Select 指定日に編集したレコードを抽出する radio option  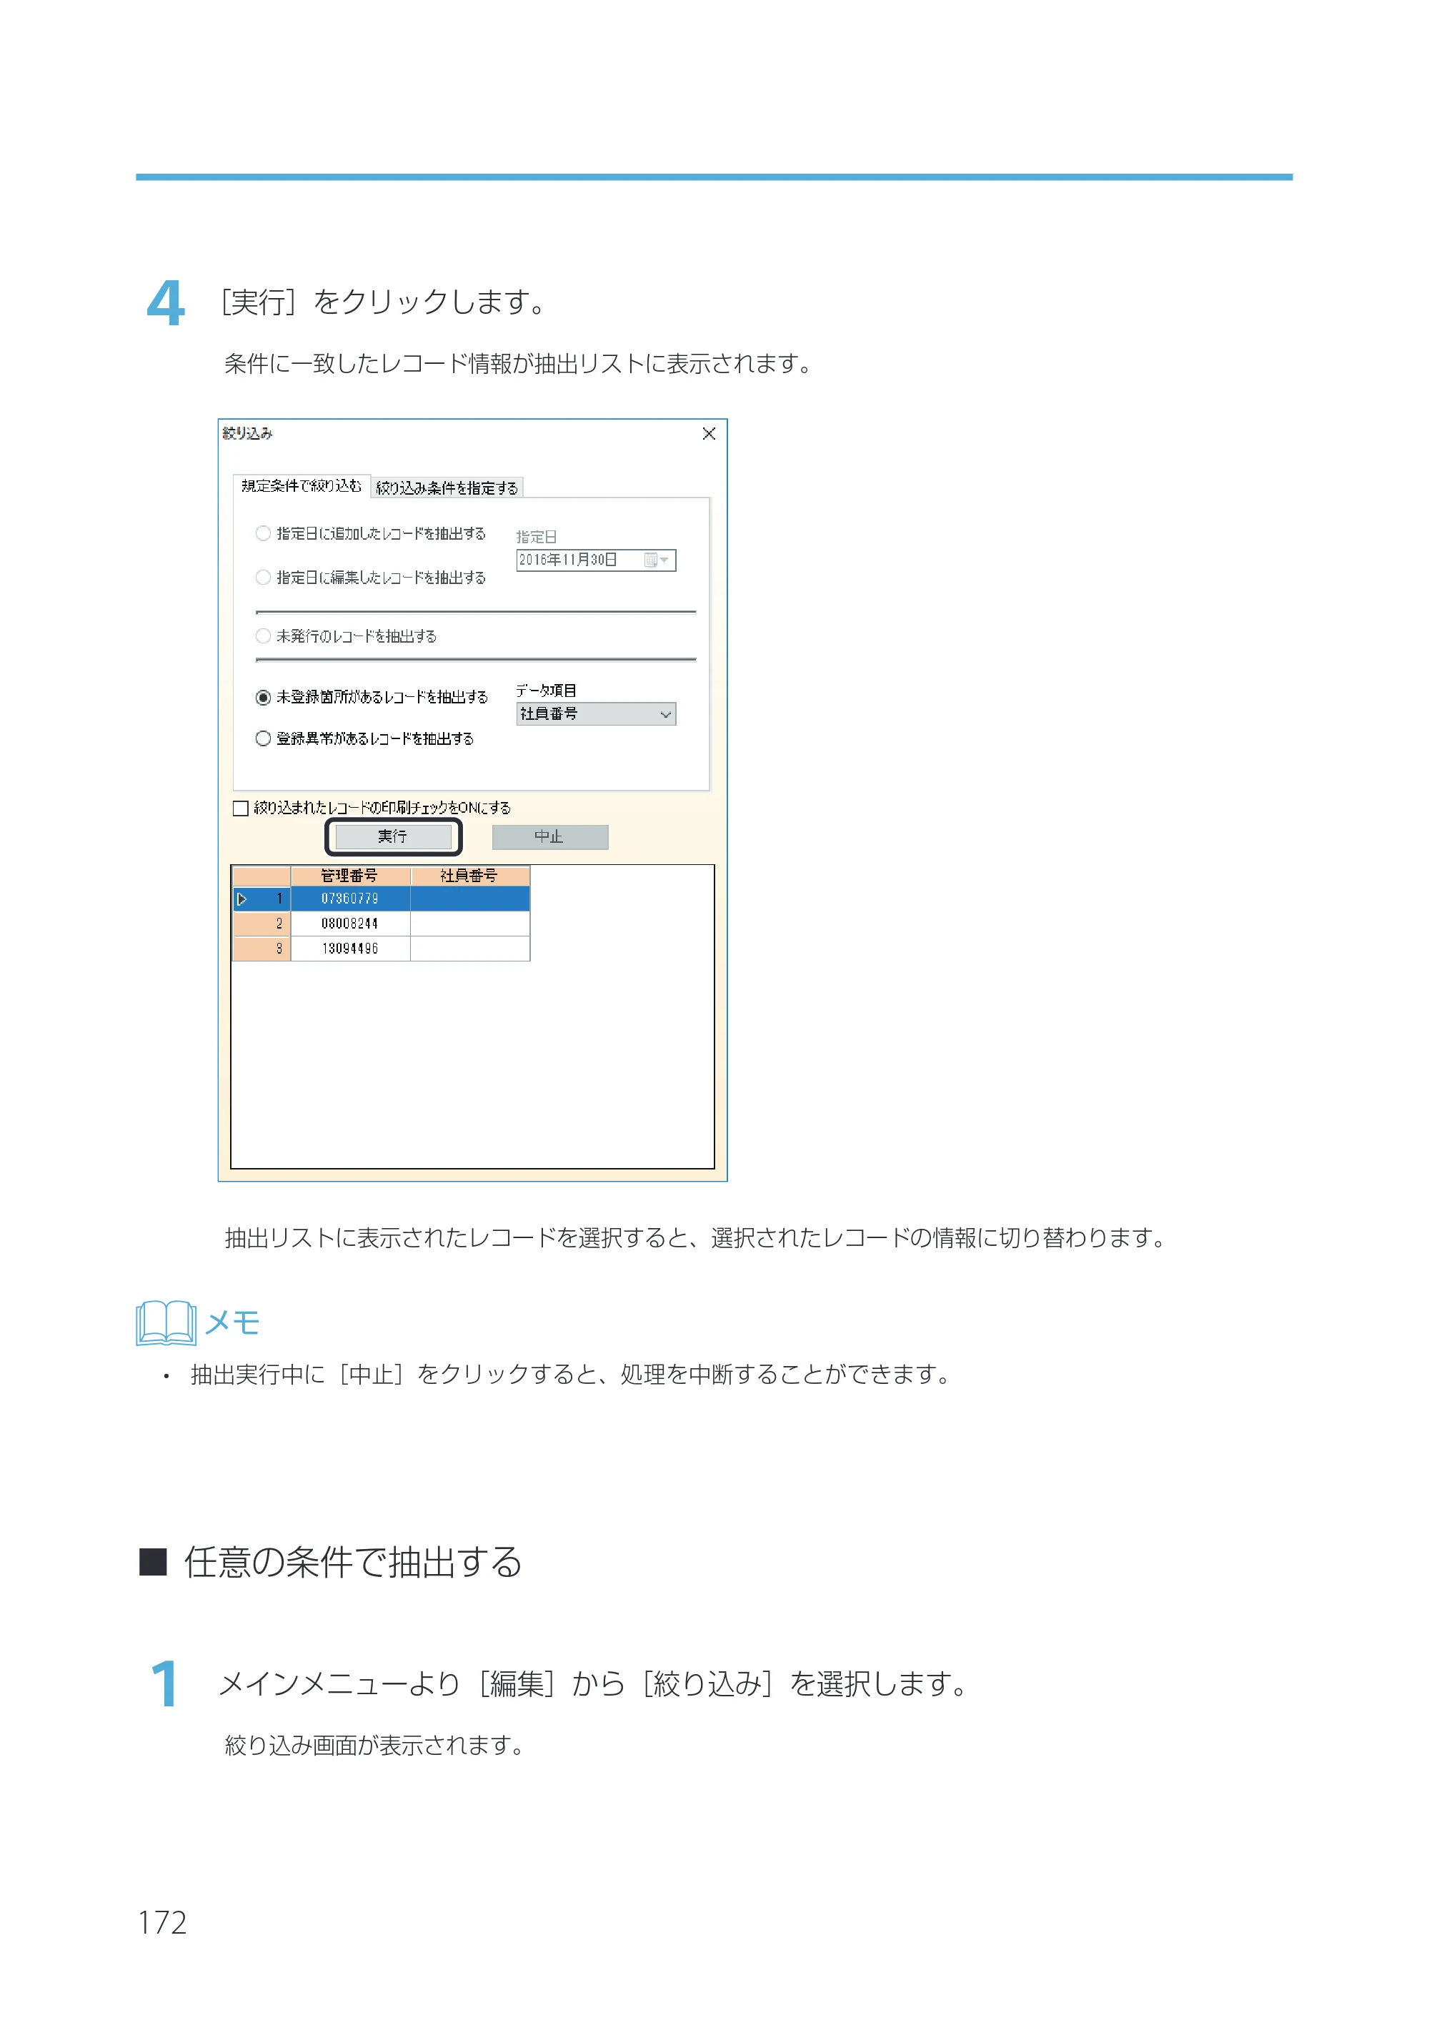[x=262, y=577]
